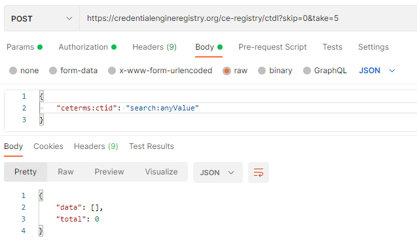The width and height of the screenshot is (417, 249).
Task: Switch to the Tests tab
Action: coord(332,47)
